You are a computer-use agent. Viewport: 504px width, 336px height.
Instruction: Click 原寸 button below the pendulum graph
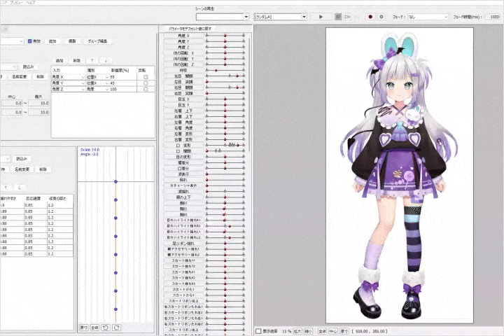pos(83,328)
